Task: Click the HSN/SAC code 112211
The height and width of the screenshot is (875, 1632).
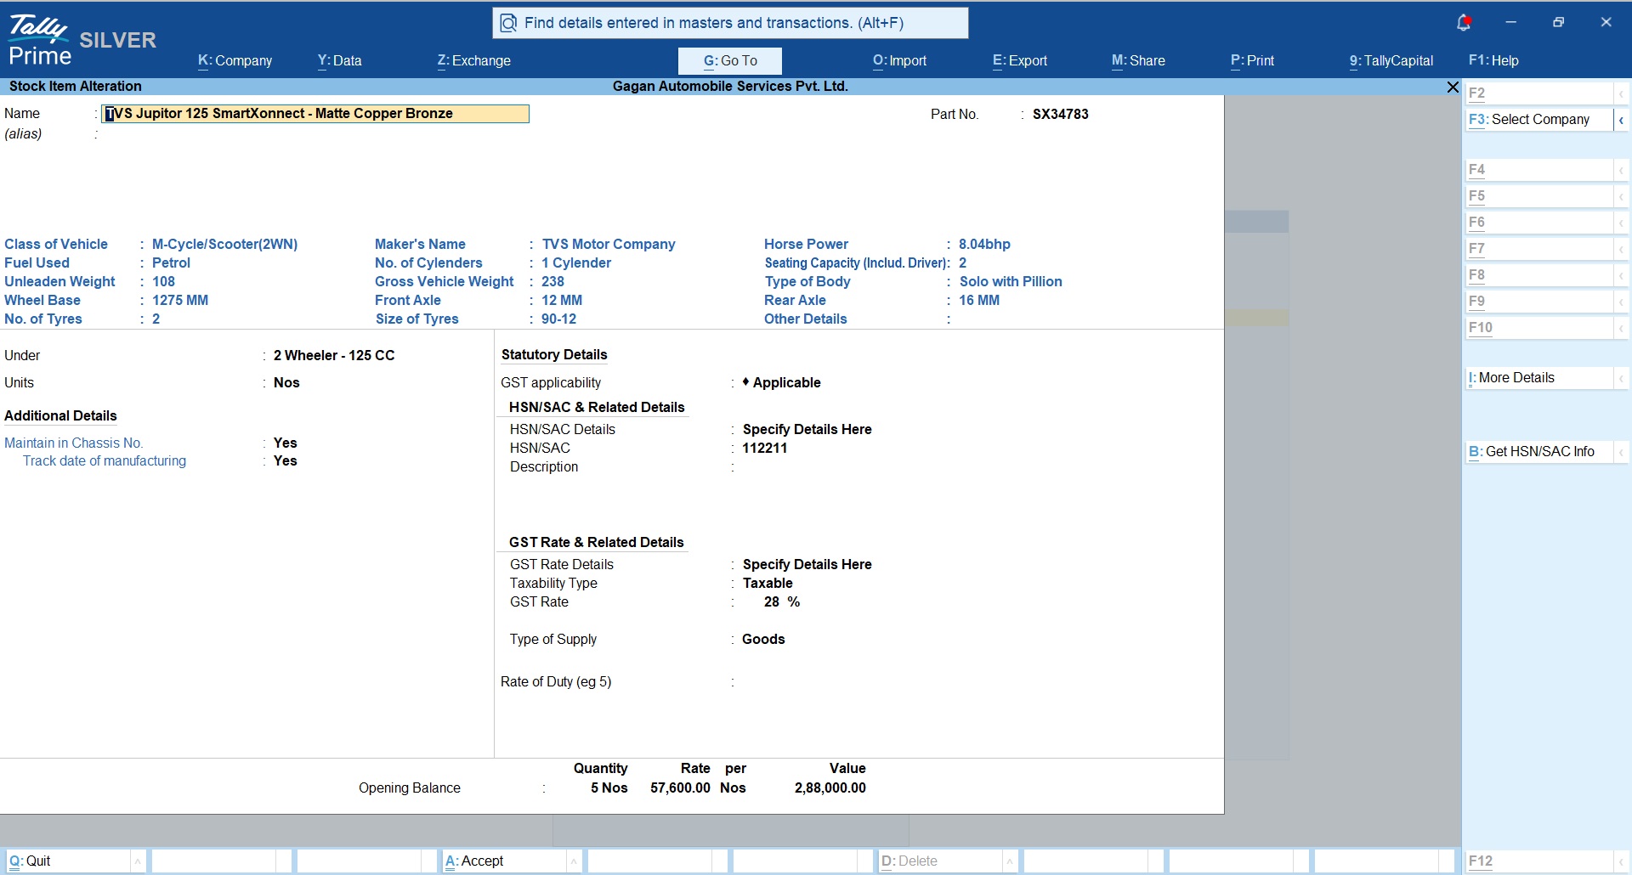Action: point(764,448)
